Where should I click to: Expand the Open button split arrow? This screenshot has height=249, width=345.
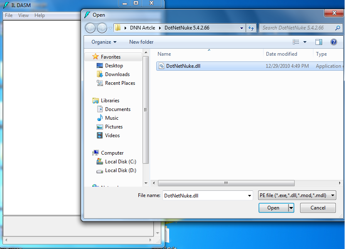pyautogui.click(x=291, y=208)
